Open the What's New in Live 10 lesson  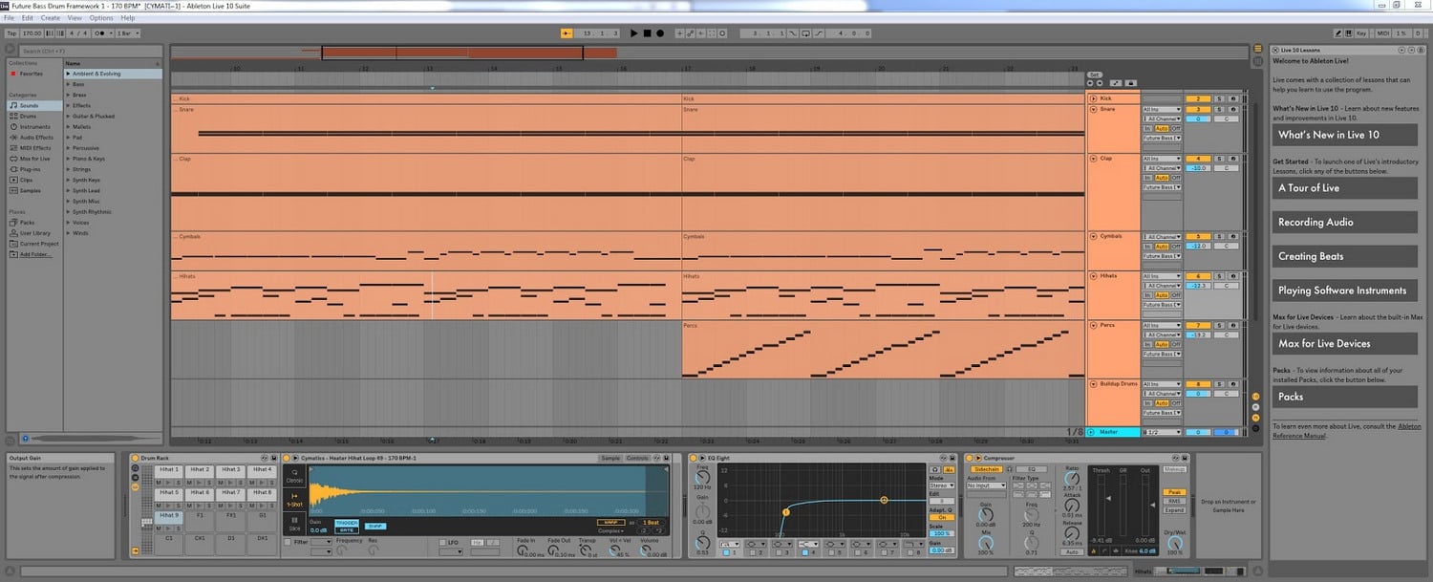click(x=1345, y=135)
